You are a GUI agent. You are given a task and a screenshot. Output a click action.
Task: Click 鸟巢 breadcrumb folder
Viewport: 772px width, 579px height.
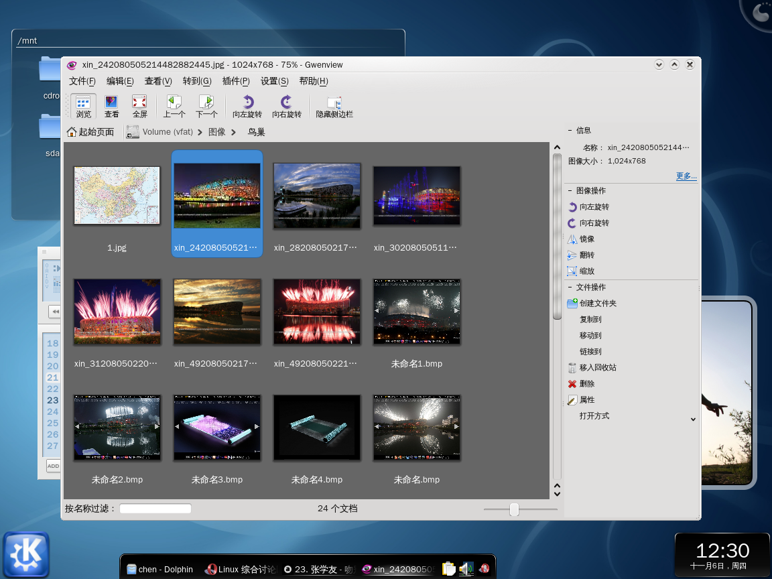pos(256,132)
